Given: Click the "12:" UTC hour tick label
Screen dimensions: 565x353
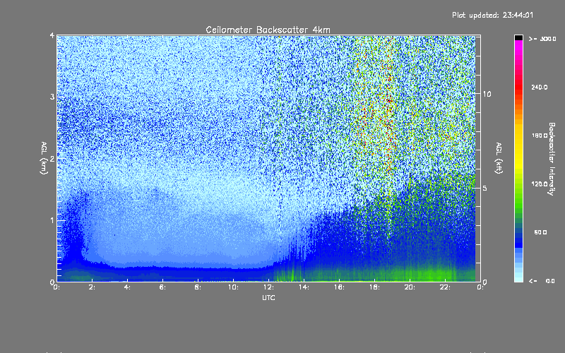Looking at the screenshot, I should pos(268,287).
